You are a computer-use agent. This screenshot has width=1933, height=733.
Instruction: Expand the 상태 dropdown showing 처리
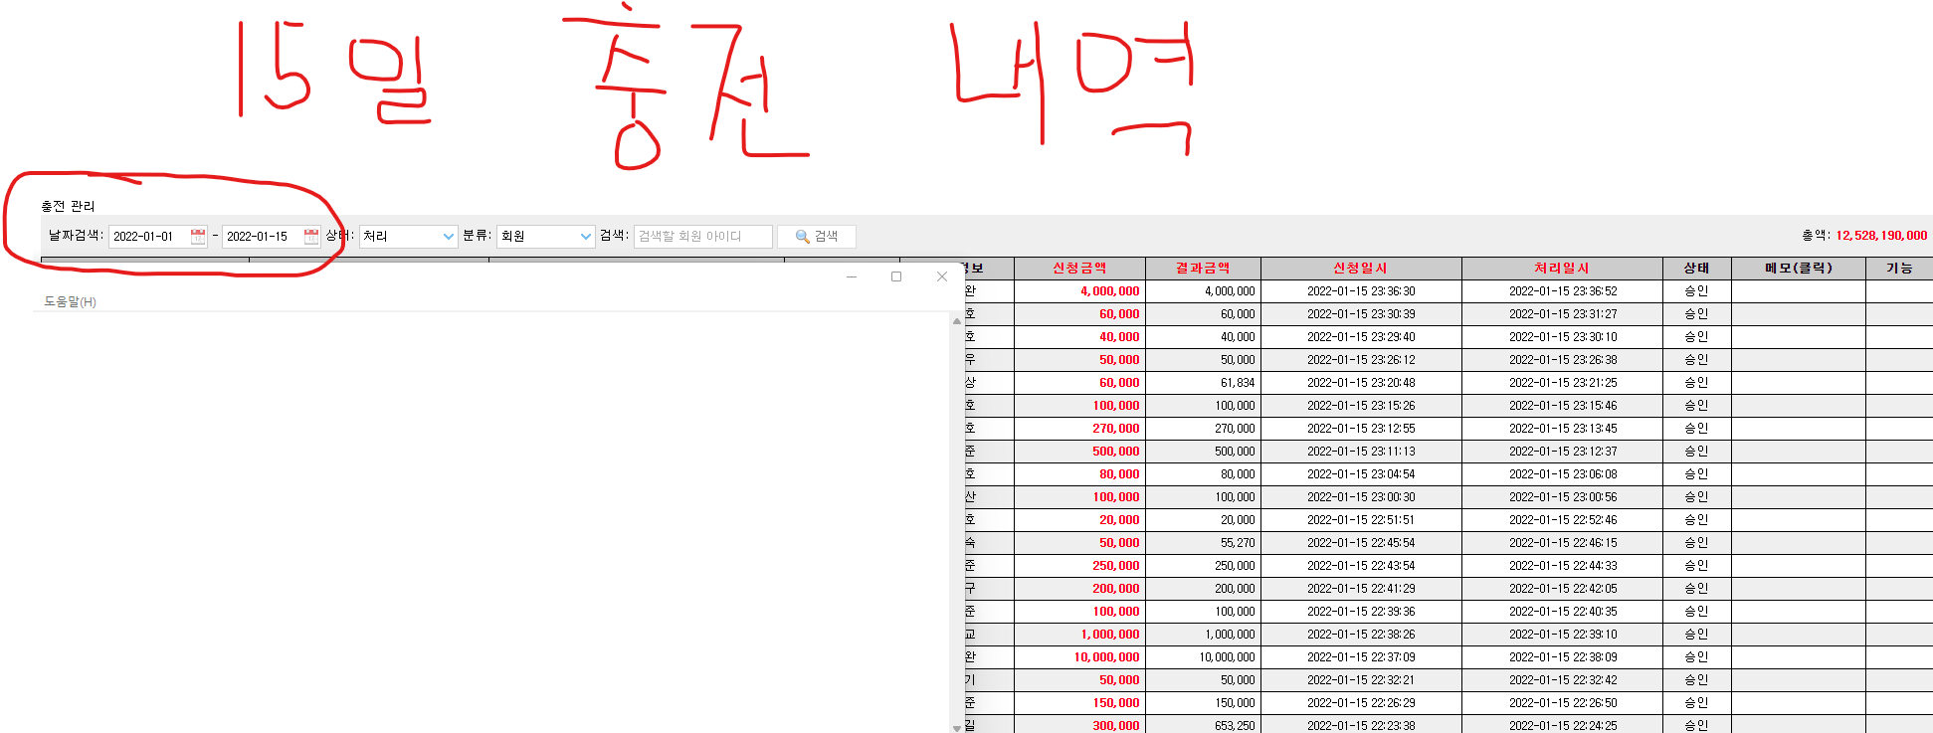pos(448,237)
